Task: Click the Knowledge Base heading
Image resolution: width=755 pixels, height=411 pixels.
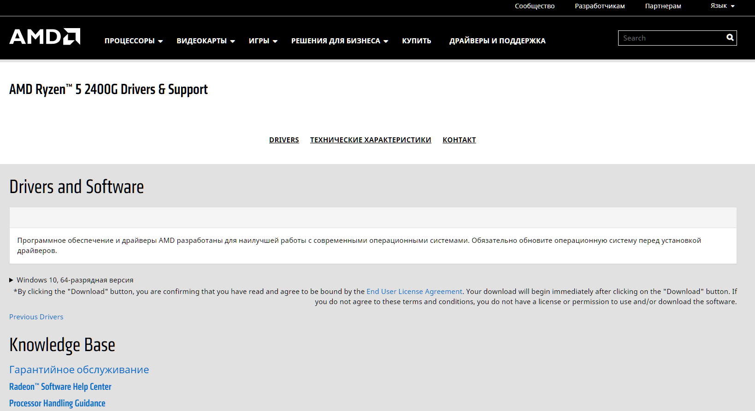Action: coord(62,345)
